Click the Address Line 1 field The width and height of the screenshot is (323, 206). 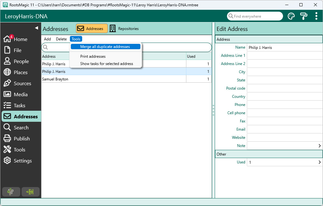285,56
